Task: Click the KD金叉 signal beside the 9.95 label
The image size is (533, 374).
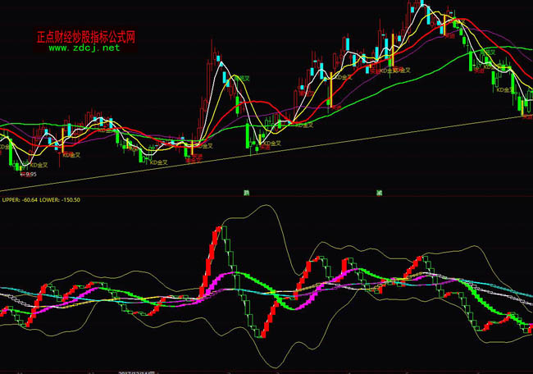Action: pyautogui.click(x=39, y=165)
